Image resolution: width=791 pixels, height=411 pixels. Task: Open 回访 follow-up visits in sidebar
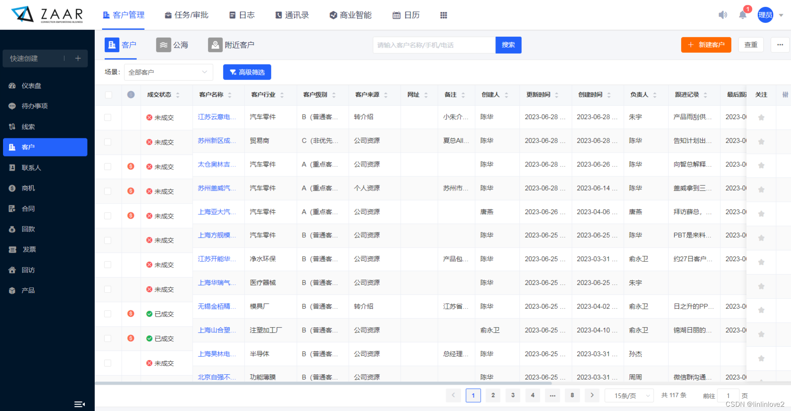[x=45, y=270]
